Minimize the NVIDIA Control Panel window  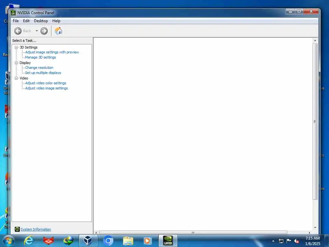[290, 11]
